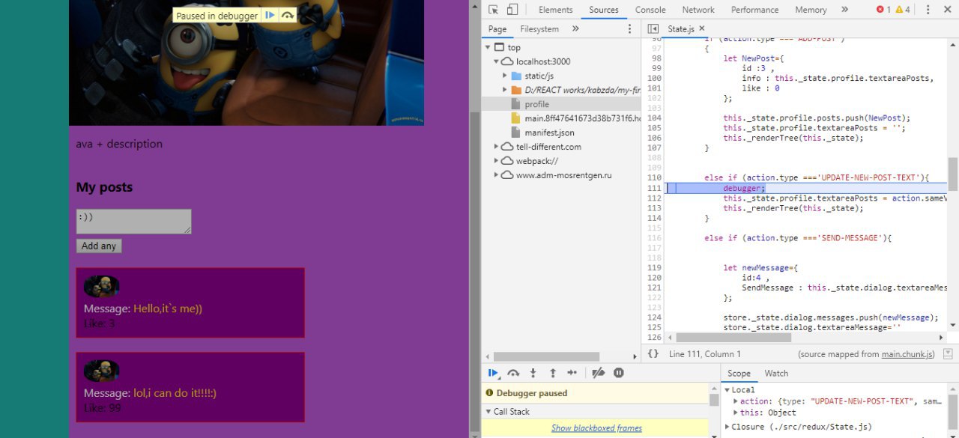This screenshot has width=959, height=438.
Task: Click the navigator horizontal scrollbar
Action: pyautogui.click(x=546, y=357)
